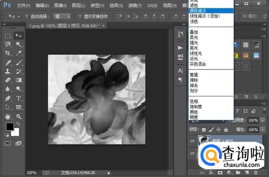The width and height of the screenshot is (269, 177).
Task: Toggle Quick Mask mode
Action: [x=7, y=143]
